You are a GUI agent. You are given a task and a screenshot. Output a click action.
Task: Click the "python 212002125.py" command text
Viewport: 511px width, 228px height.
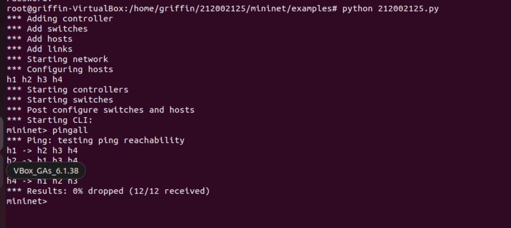(390, 9)
